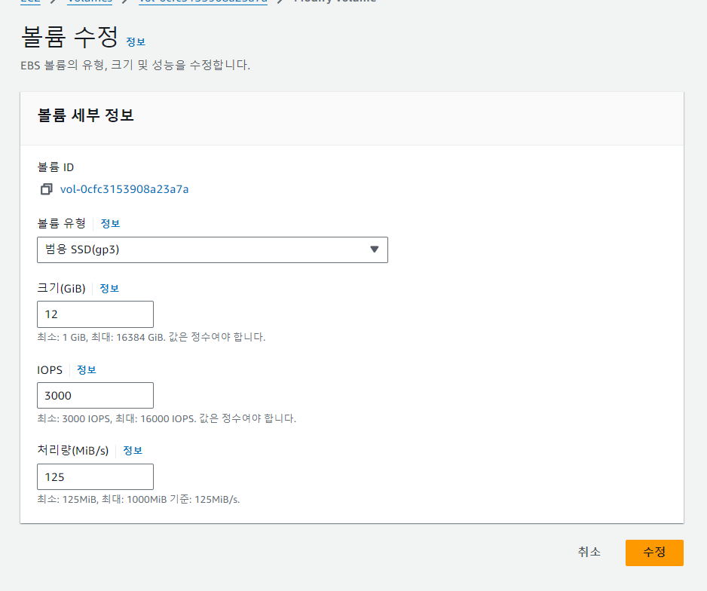Click the 볼륨 세부 정보 section header
The height and width of the screenshot is (591, 707).
click(x=86, y=115)
